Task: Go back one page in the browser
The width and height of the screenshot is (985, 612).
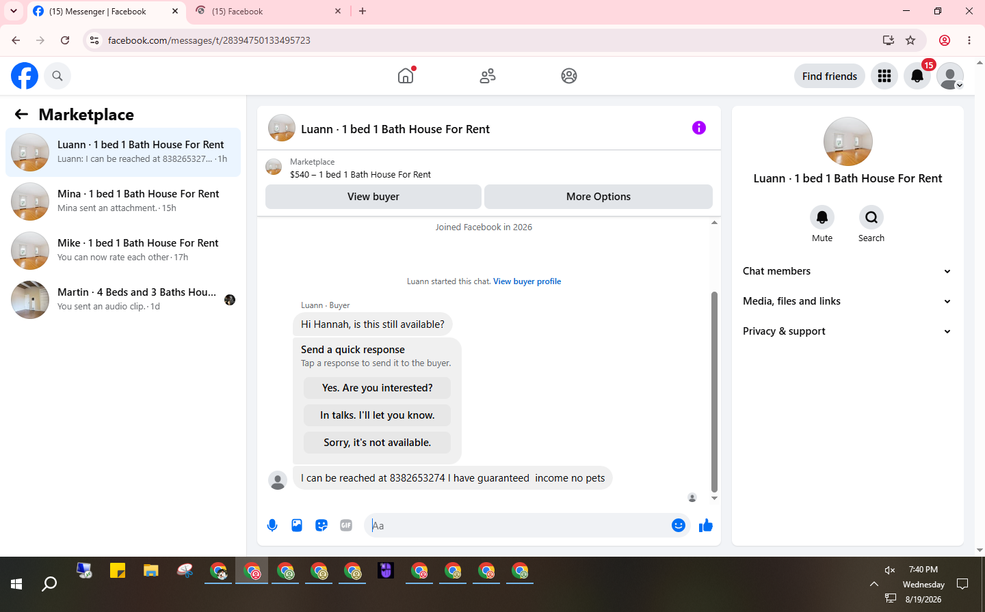Action: coord(16,40)
